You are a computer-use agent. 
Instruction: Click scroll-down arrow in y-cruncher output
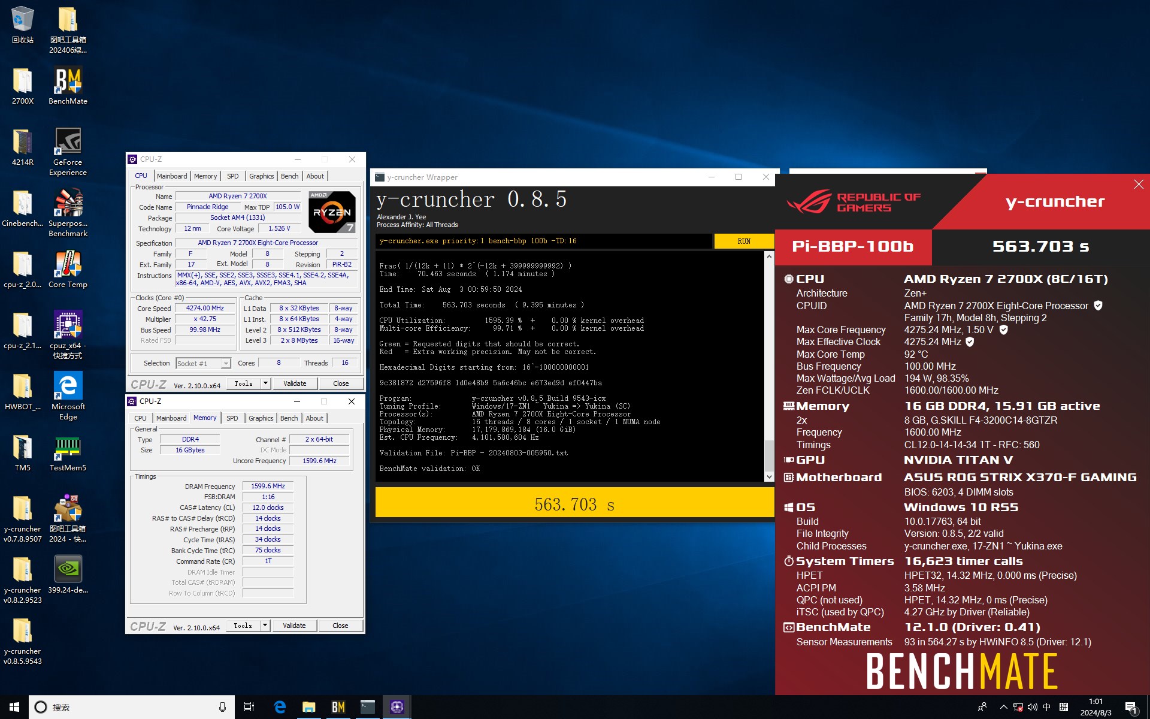(x=769, y=477)
